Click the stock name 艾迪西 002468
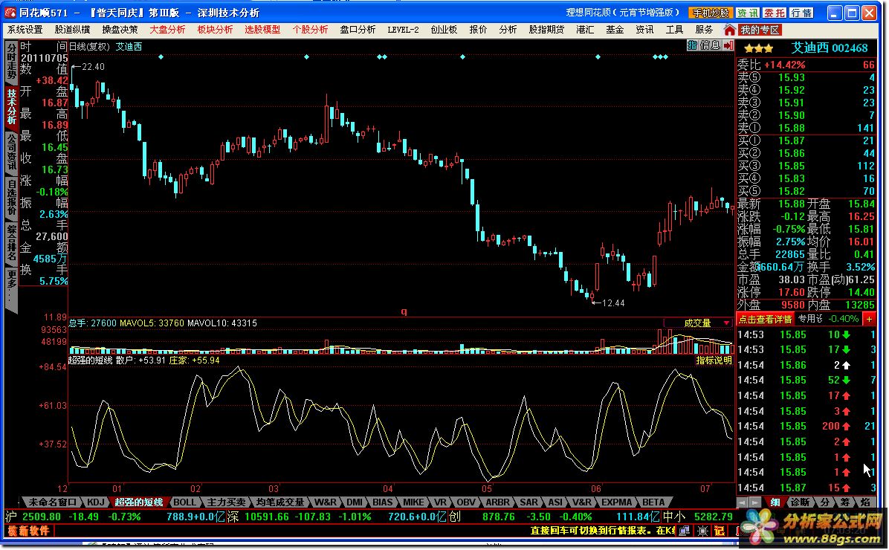889x550 pixels. (x=830, y=48)
